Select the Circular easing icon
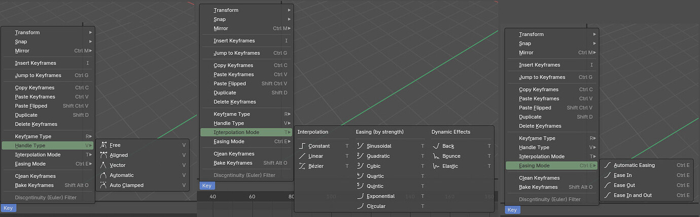 [361, 206]
